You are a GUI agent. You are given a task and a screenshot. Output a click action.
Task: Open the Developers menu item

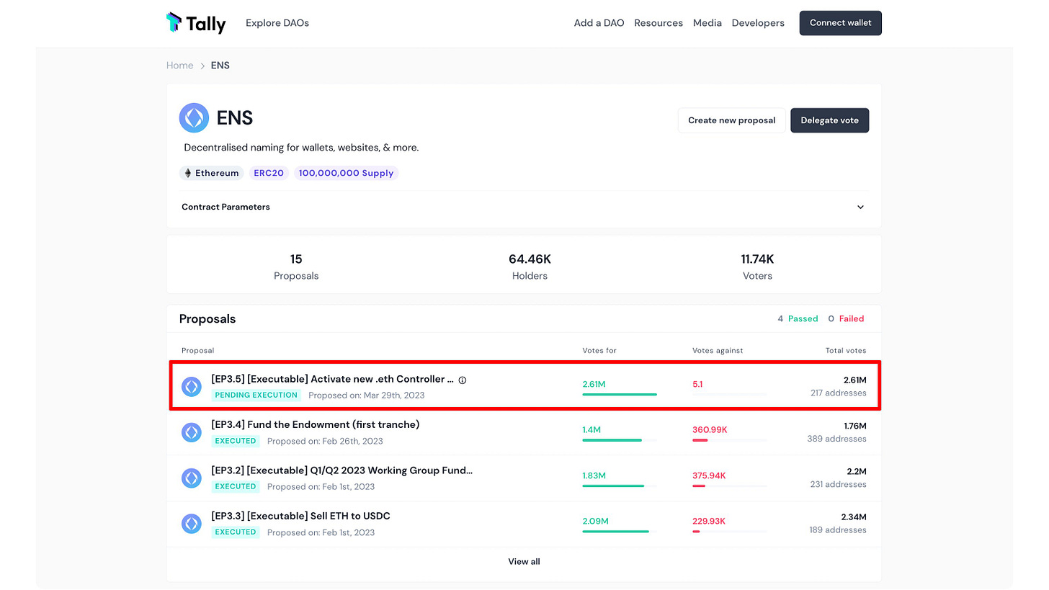[758, 23]
